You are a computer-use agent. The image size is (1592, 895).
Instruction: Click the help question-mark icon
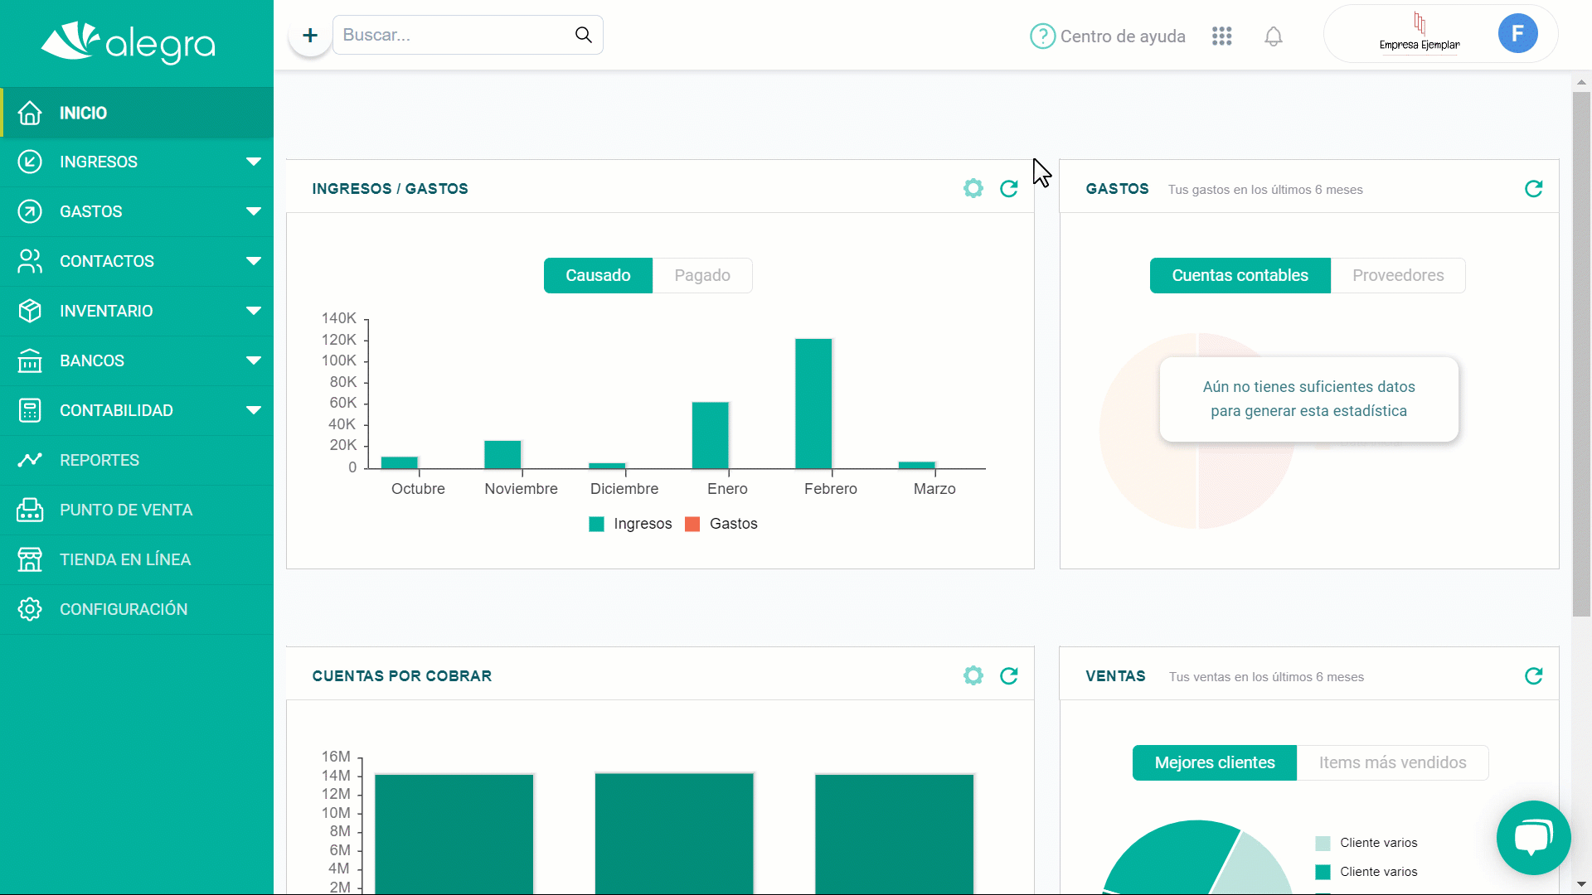click(1042, 36)
